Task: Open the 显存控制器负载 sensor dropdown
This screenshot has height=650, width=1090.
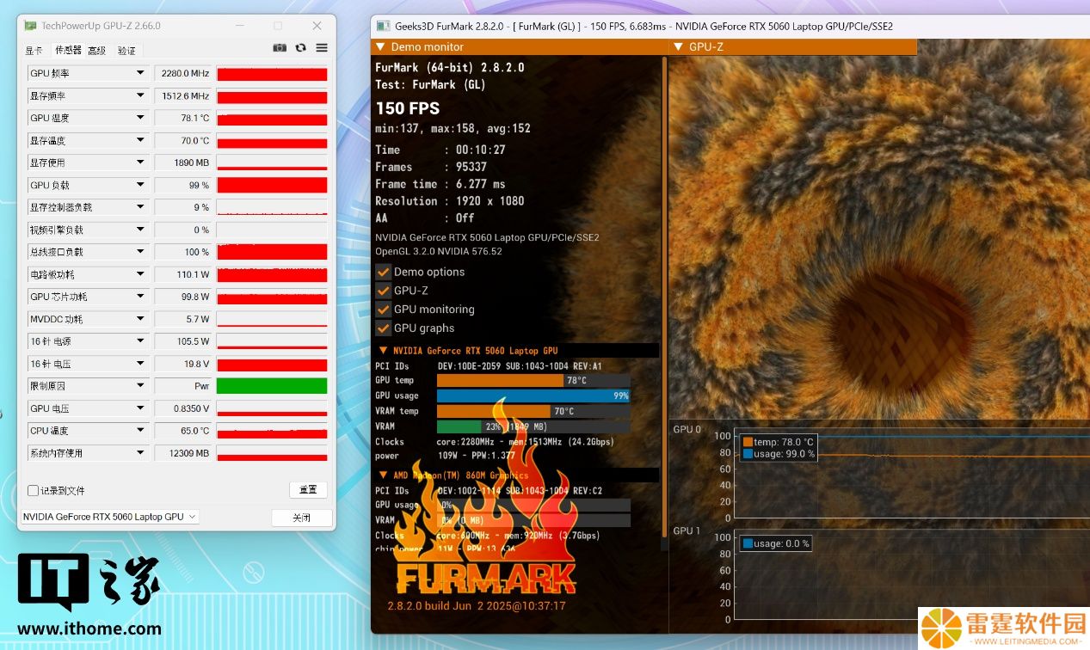Action: point(140,207)
